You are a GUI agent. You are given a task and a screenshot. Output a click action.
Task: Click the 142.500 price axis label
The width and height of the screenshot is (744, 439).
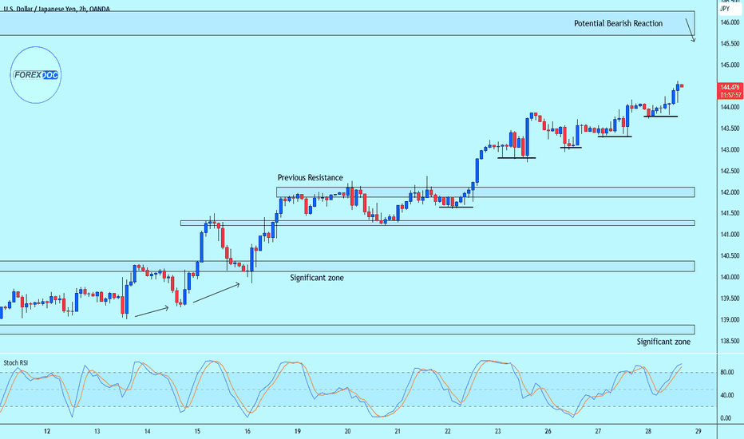730,172
